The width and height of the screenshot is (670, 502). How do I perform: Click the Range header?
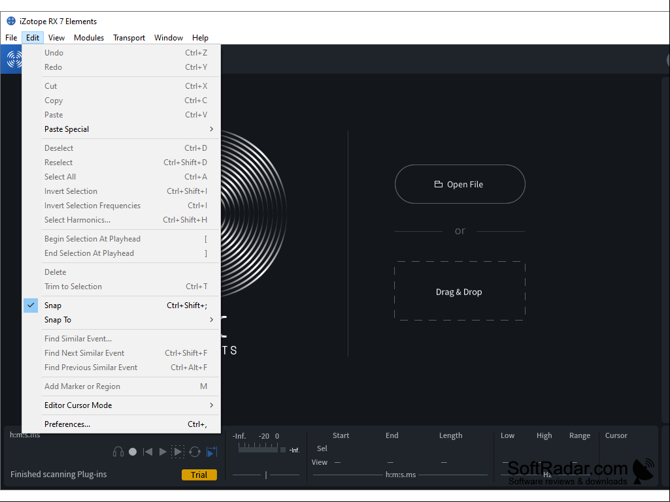pos(579,435)
